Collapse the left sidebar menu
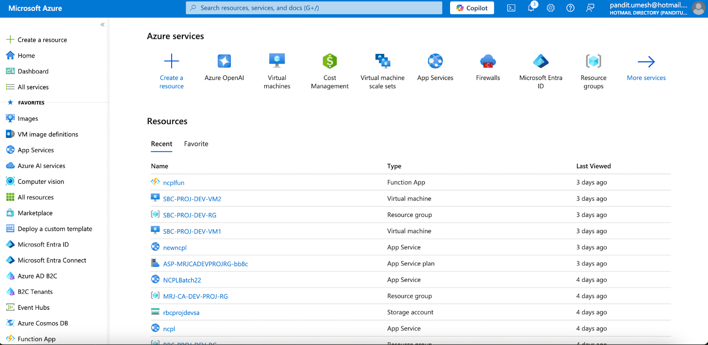This screenshot has width=708, height=345. tap(102, 25)
